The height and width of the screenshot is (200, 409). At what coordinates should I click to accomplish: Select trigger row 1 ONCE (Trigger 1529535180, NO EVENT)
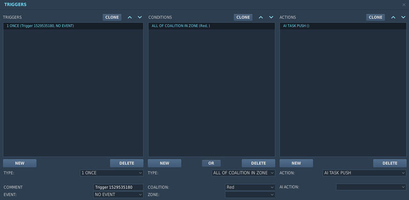click(x=73, y=26)
